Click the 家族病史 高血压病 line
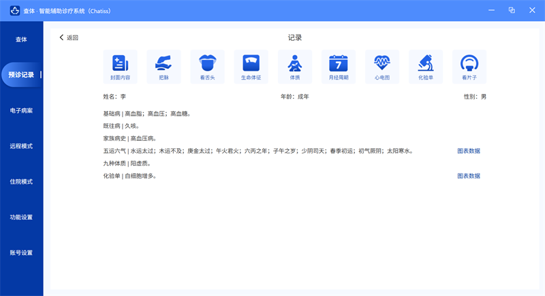This screenshot has height=296, width=545. tap(130, 138)
